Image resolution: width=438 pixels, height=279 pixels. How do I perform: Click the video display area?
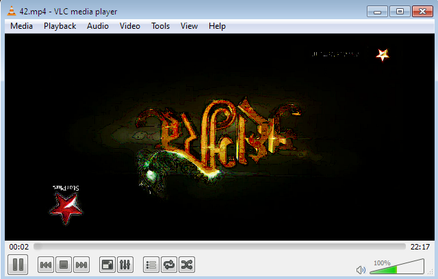220,137
